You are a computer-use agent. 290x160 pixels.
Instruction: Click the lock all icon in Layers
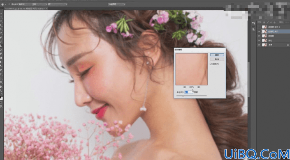tap(274, 22)
